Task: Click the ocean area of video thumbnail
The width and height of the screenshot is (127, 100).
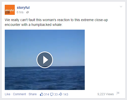Action: click(45, 80)
